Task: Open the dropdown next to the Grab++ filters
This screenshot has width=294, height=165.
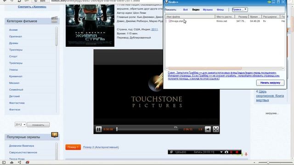Action: tap(240, 10)
